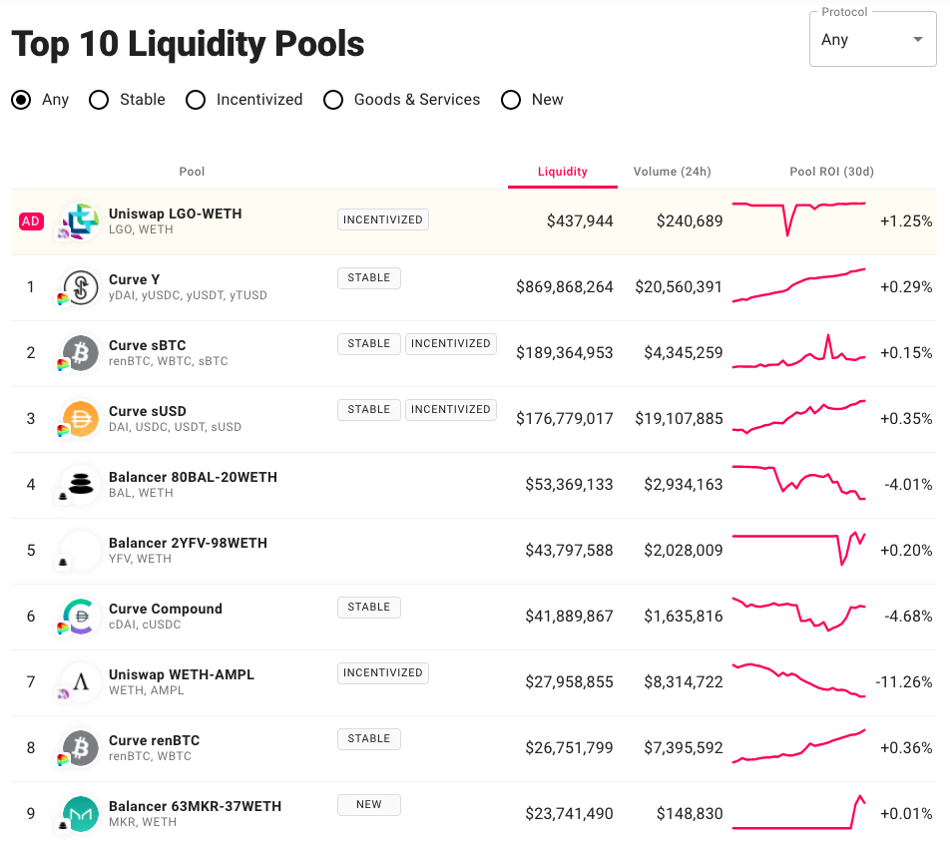Image resolution: width=950 pixels, height=844 pixels.
Task: Click the Uniswap LGO-WETH ROI sparkline
Action: 798,219
